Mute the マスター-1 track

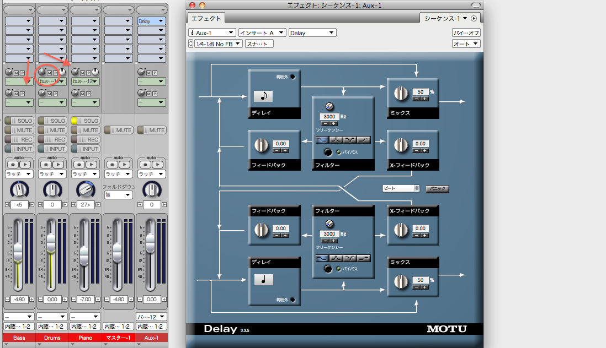(118, 130)
